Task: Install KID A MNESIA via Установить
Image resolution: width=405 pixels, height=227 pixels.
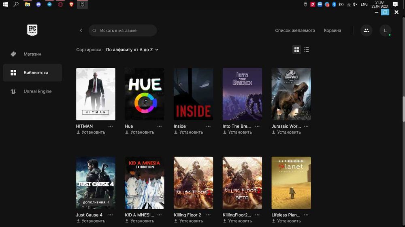Action: [139, 221]
